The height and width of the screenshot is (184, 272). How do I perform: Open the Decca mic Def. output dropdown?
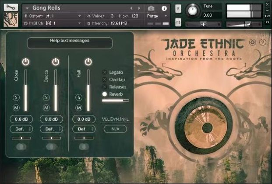51,129
